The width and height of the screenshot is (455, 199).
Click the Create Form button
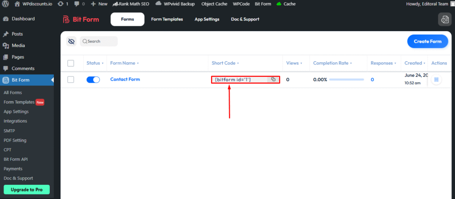pos(427,41)
